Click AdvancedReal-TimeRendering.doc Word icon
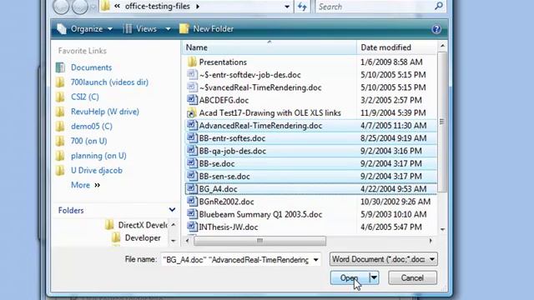The height and width of the screenshot is (300, 534). [x=192, y=126]
